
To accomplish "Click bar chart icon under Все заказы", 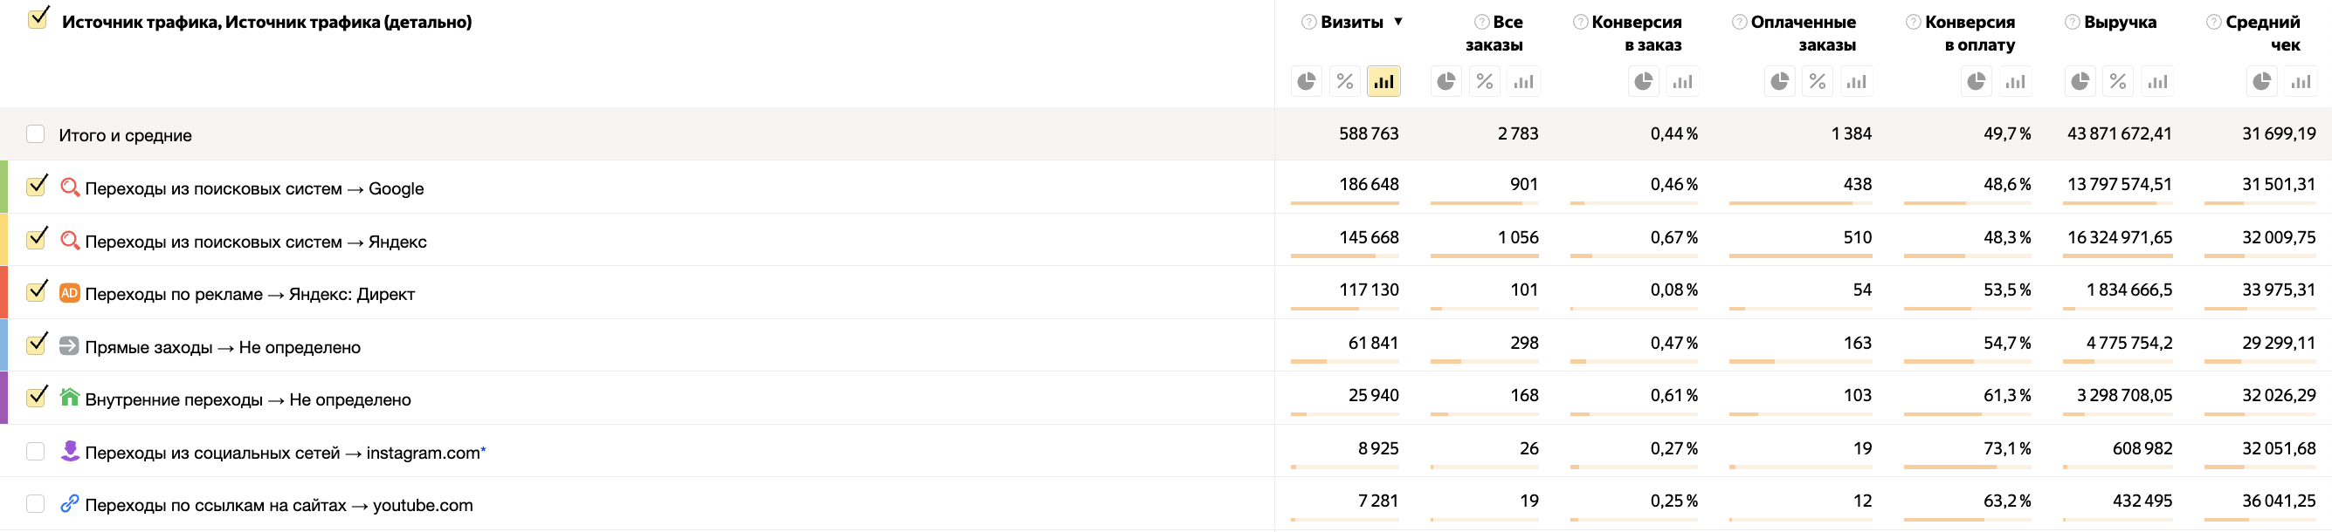I will coord(1523,82).
